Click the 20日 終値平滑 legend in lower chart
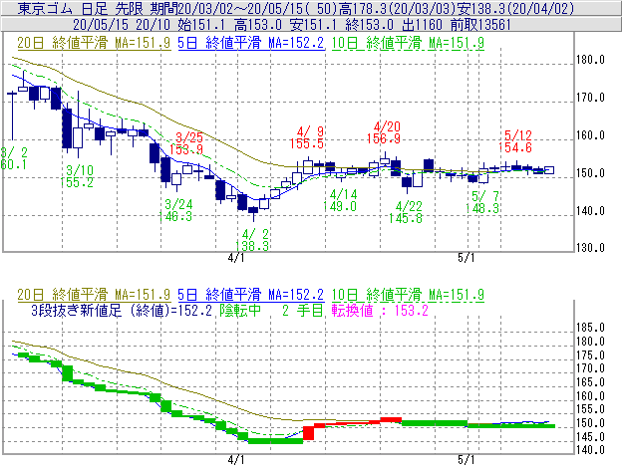This screenshot has height=472, width=622. 94,295
